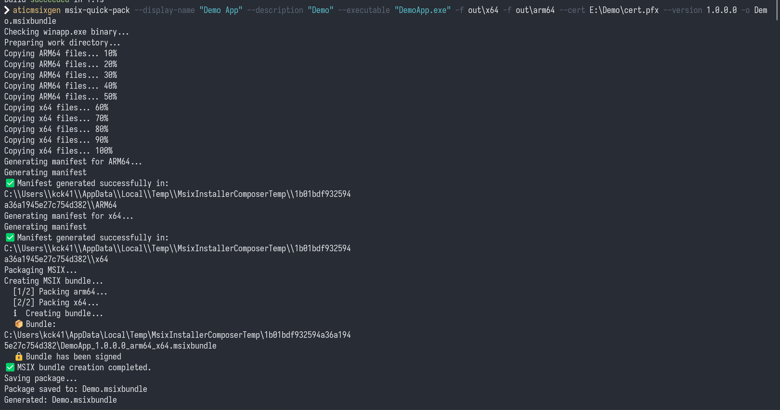Click the [1/2] Packing arm64 line
The image size is (780, 410).
60,292
